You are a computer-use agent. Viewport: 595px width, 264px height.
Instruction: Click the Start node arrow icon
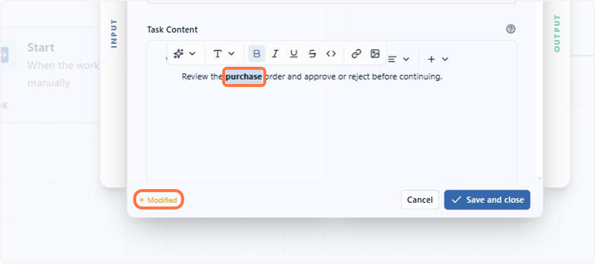4,55
